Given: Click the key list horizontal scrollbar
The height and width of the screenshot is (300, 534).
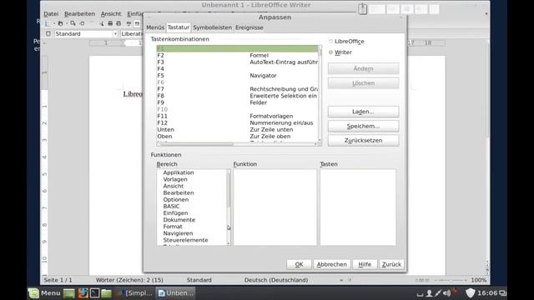Looking at the screenshot, I should pos(237,144).
